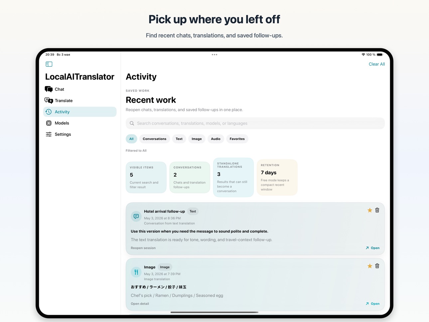429x322 pixels.
Task: Click the Japanese menu text おすすめ
Action: [x=159, y=287]
